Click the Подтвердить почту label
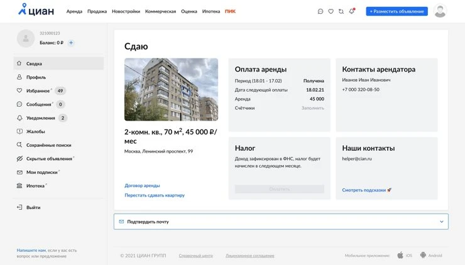 [148, 222]
